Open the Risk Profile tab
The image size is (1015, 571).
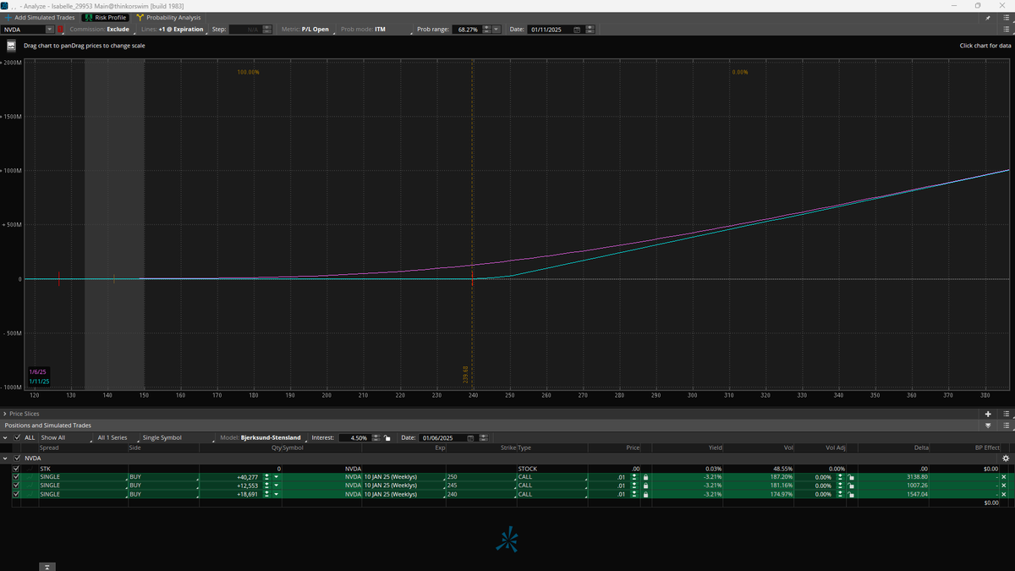106,17
